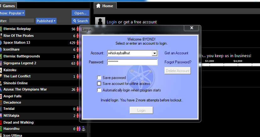The width and height of the screenshot is (260, 137).
Task: Click the Login button in the dialog
Action: pyautogui.click(x=141, y=110)
